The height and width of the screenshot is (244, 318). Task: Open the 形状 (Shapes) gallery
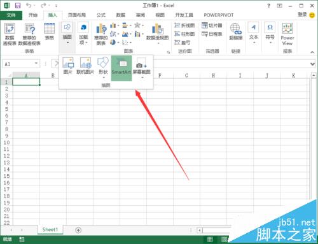click(103, 68)
